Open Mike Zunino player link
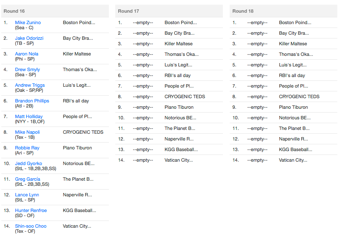 pyautogui.click(x=28, y=22)
